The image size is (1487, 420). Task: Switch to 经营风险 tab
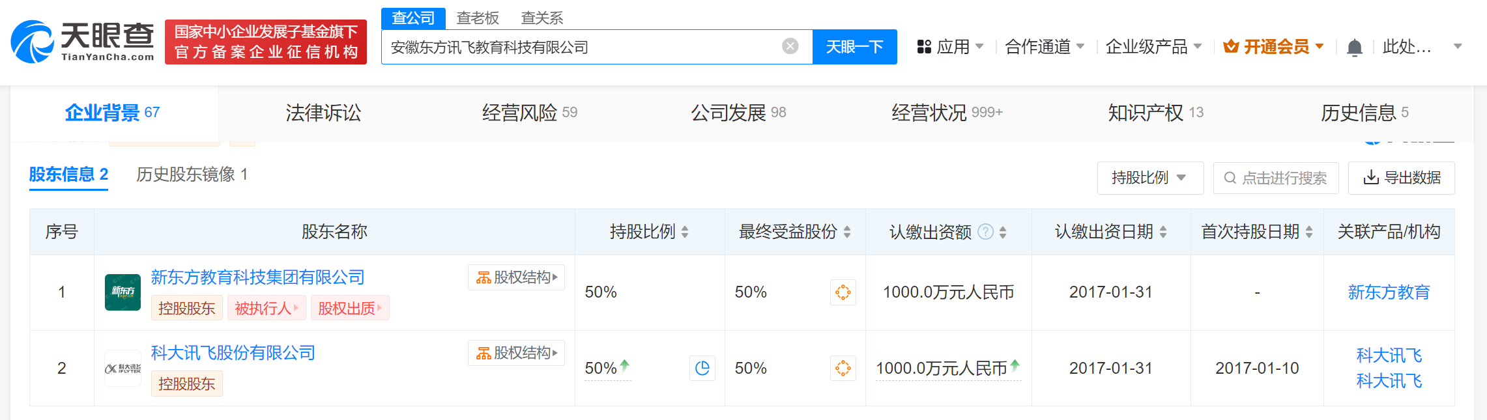pos(529,113)
